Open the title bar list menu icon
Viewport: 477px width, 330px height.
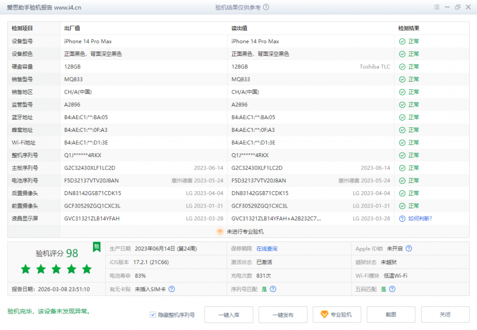(436, 7)
